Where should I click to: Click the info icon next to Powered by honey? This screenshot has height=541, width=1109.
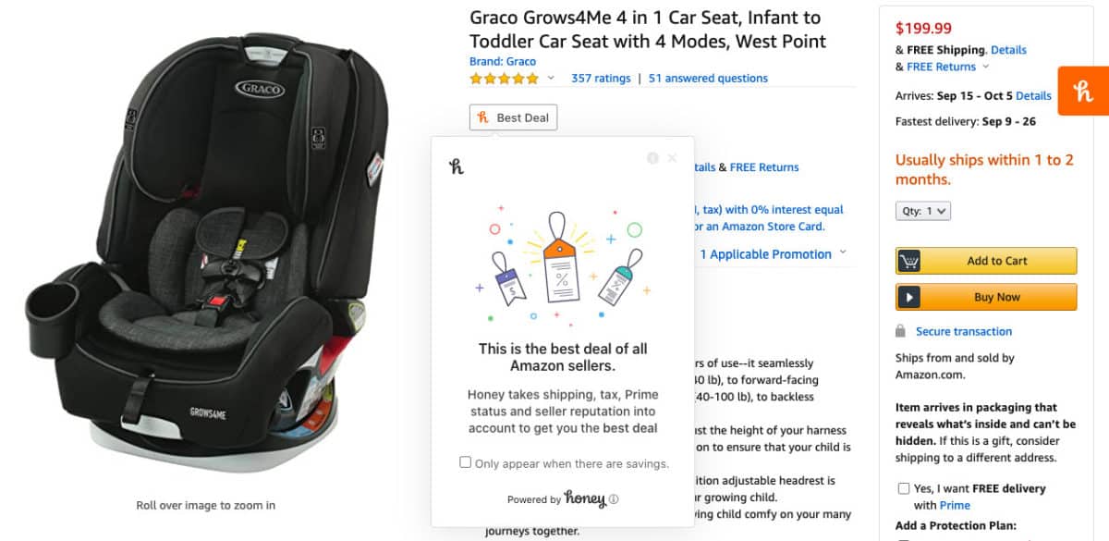point(615,498)
